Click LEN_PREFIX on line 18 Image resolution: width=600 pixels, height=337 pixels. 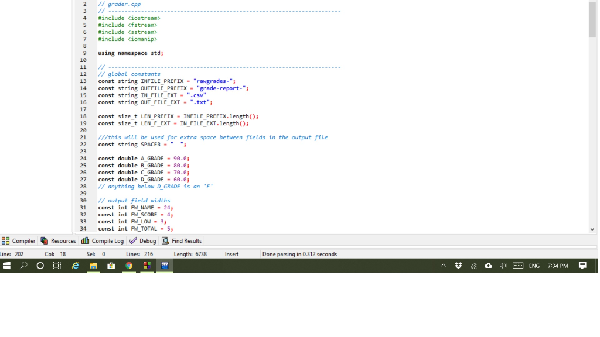157,116
